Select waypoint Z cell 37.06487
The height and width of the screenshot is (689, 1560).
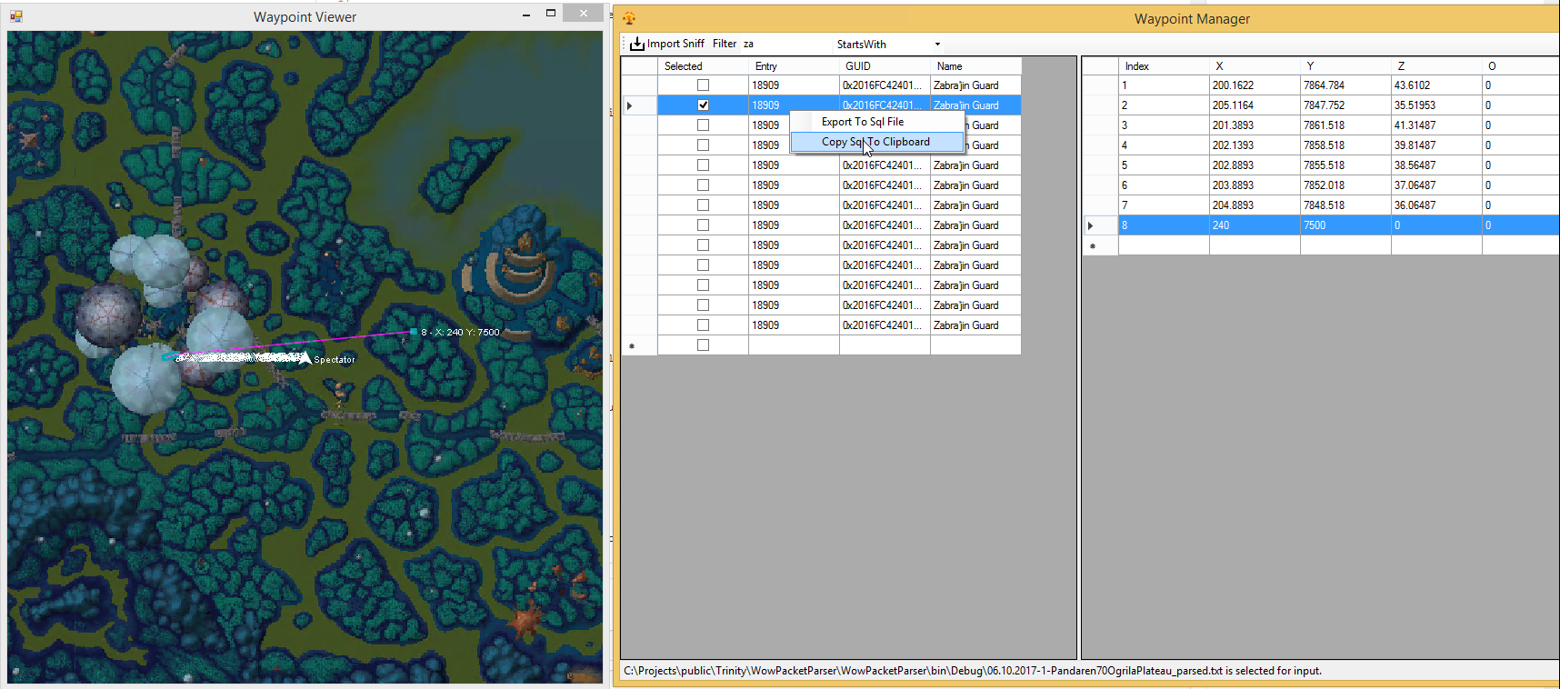[1436, 185]
